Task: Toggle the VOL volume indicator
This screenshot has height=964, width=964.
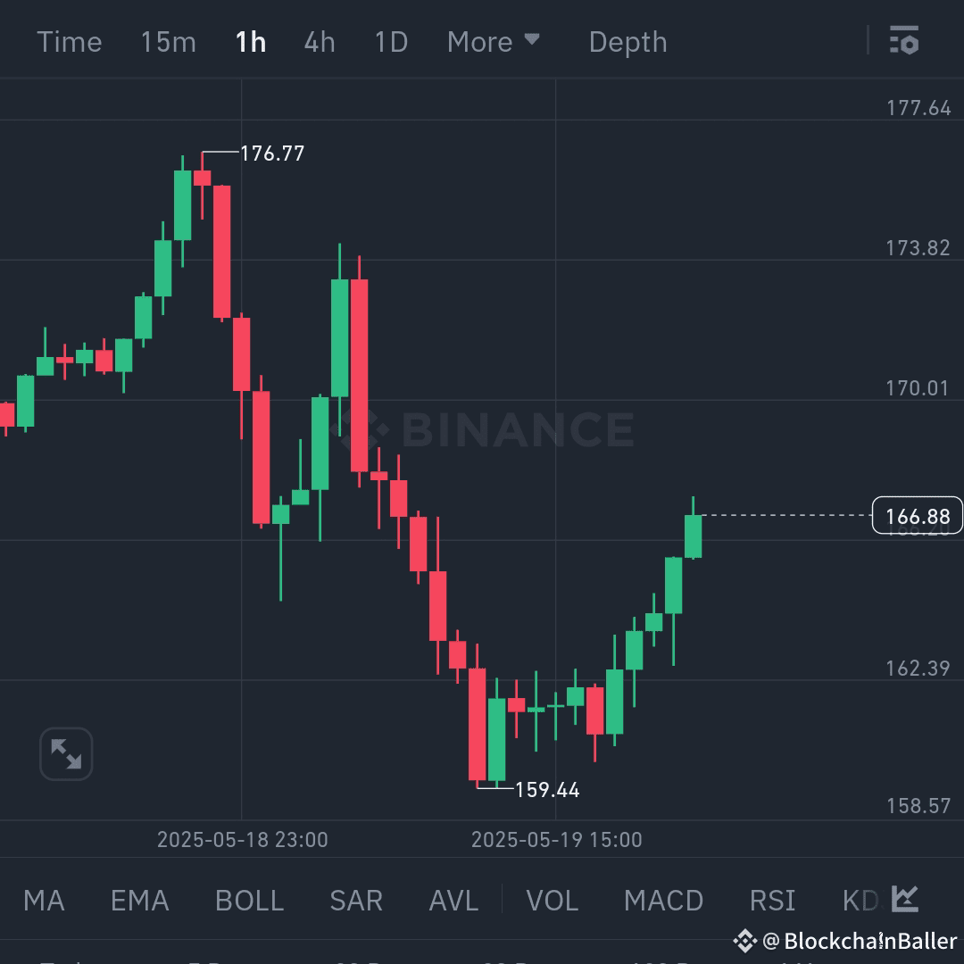Action: (x=552, y=901)
